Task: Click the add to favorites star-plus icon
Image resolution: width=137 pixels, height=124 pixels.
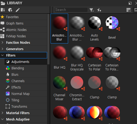Action: 99,10
